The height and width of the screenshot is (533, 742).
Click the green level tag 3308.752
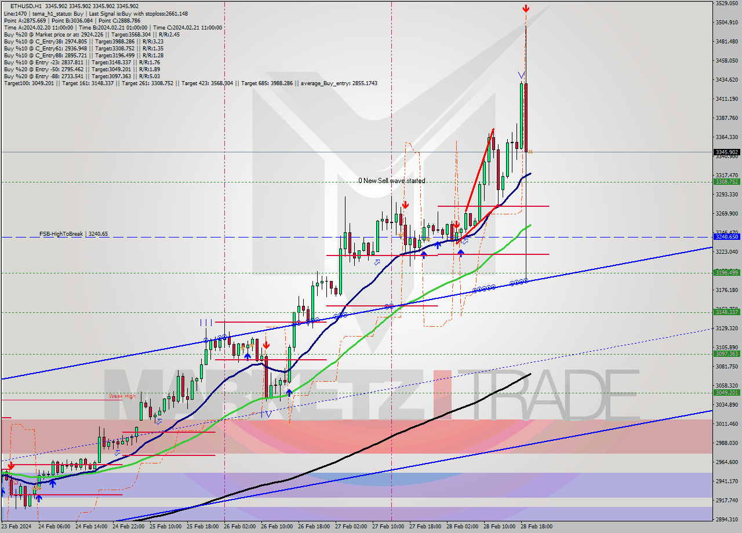pyautogui.click(x=726, y=181)
